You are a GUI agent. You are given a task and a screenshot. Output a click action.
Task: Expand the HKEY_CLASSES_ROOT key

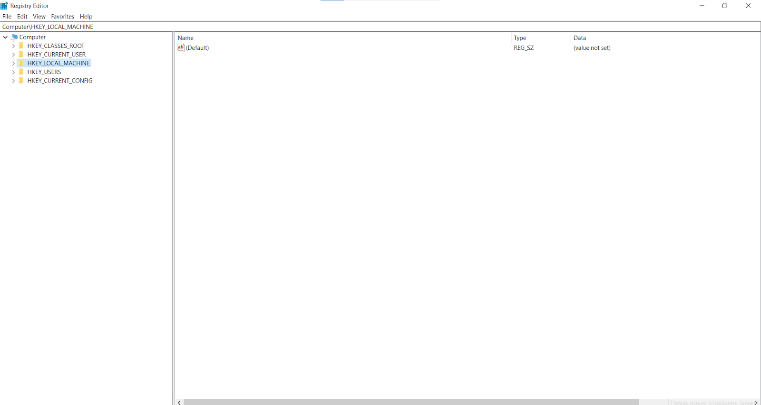point(13,46)
